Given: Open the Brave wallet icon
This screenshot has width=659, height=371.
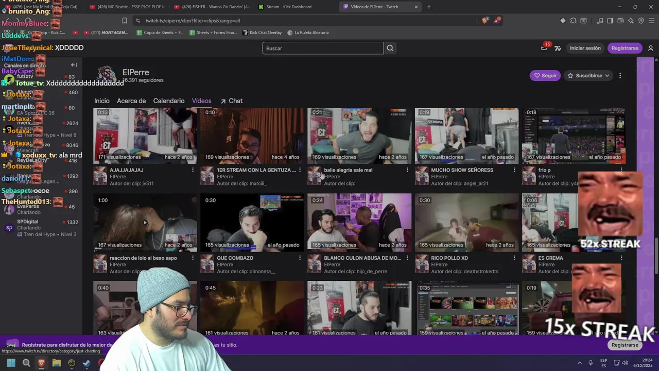Looking at the screenshot, I should click(620, 21).
